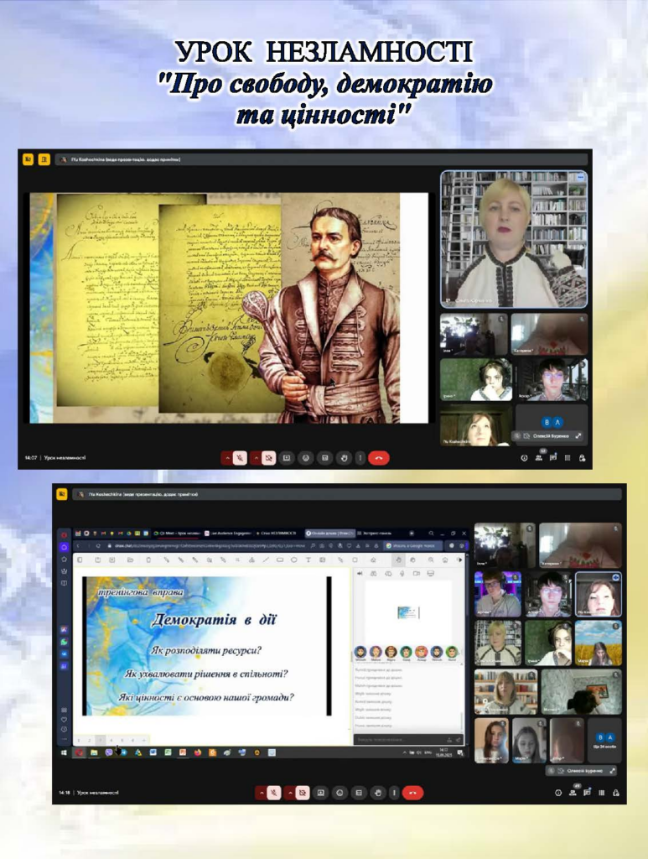Pick the rectangle shape tool in draw.chat
The height and width of the screenshot is (859, 648).
279,560
